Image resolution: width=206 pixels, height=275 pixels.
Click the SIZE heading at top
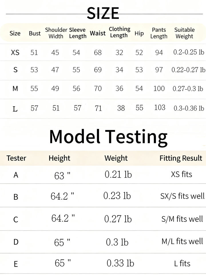[x=103, y=13]
